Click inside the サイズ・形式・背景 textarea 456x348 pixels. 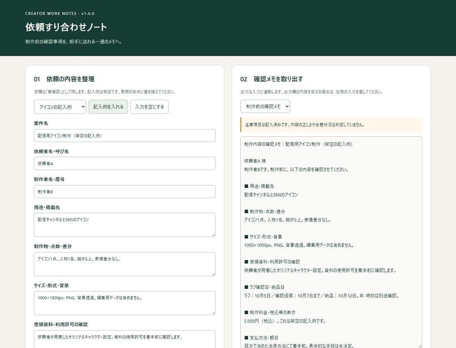point(125,303)
